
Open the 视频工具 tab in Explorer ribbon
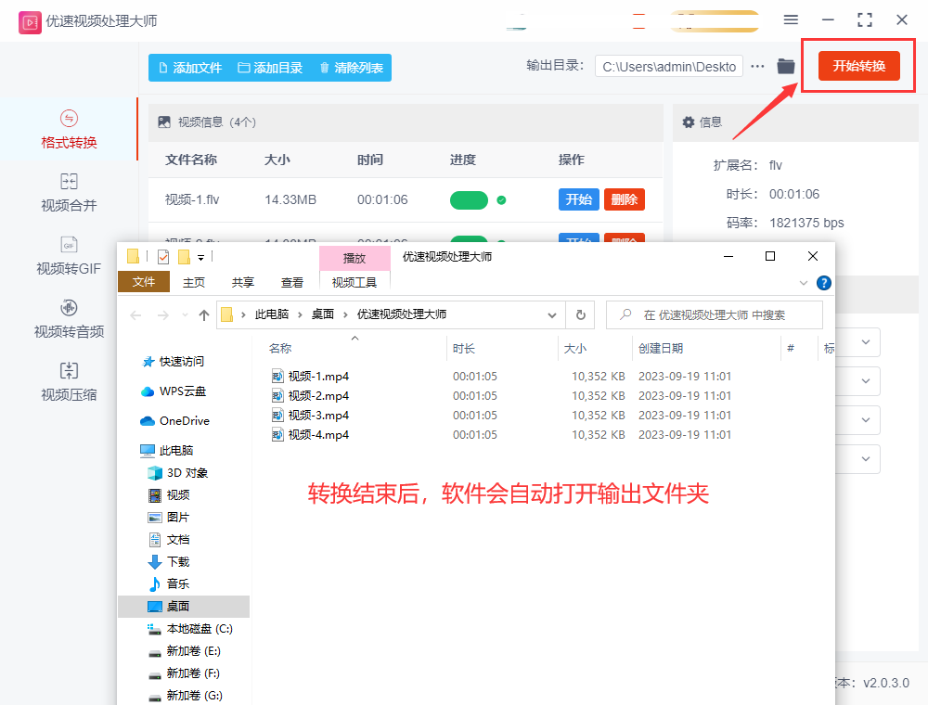[354, 283]
